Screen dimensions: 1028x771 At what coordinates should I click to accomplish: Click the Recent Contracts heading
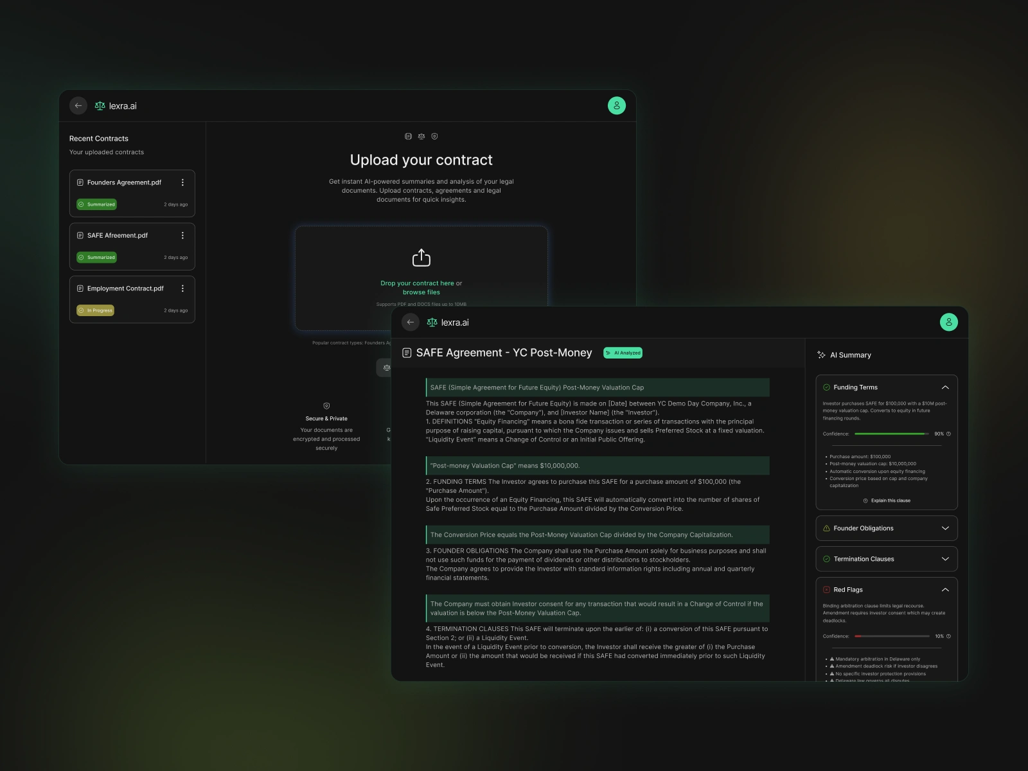pyautogui.click(x=99, y=139)
